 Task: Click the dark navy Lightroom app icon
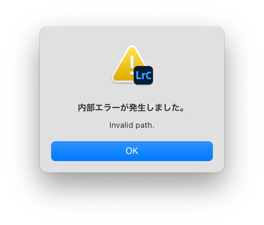pos(143,75)
